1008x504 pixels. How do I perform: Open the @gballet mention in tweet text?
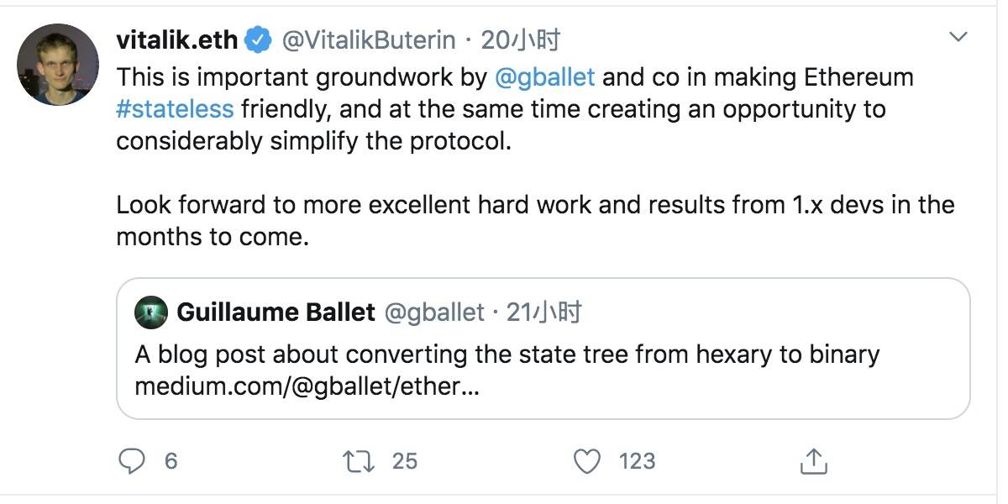pos(545,77)
